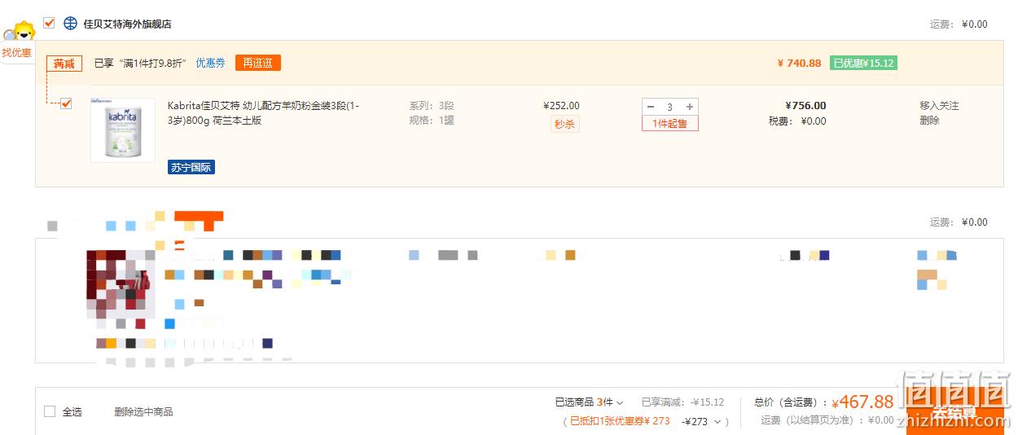Screen dimensions: 1018x435
Task: Toggle the 佳贝艾特海外旗舰店 store checkbox
Action: click(49, 23)
